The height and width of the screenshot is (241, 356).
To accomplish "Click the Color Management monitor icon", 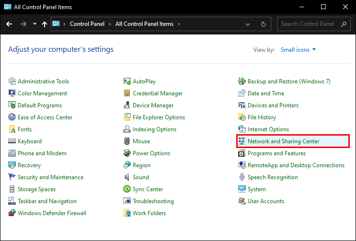I will (12, 93).
